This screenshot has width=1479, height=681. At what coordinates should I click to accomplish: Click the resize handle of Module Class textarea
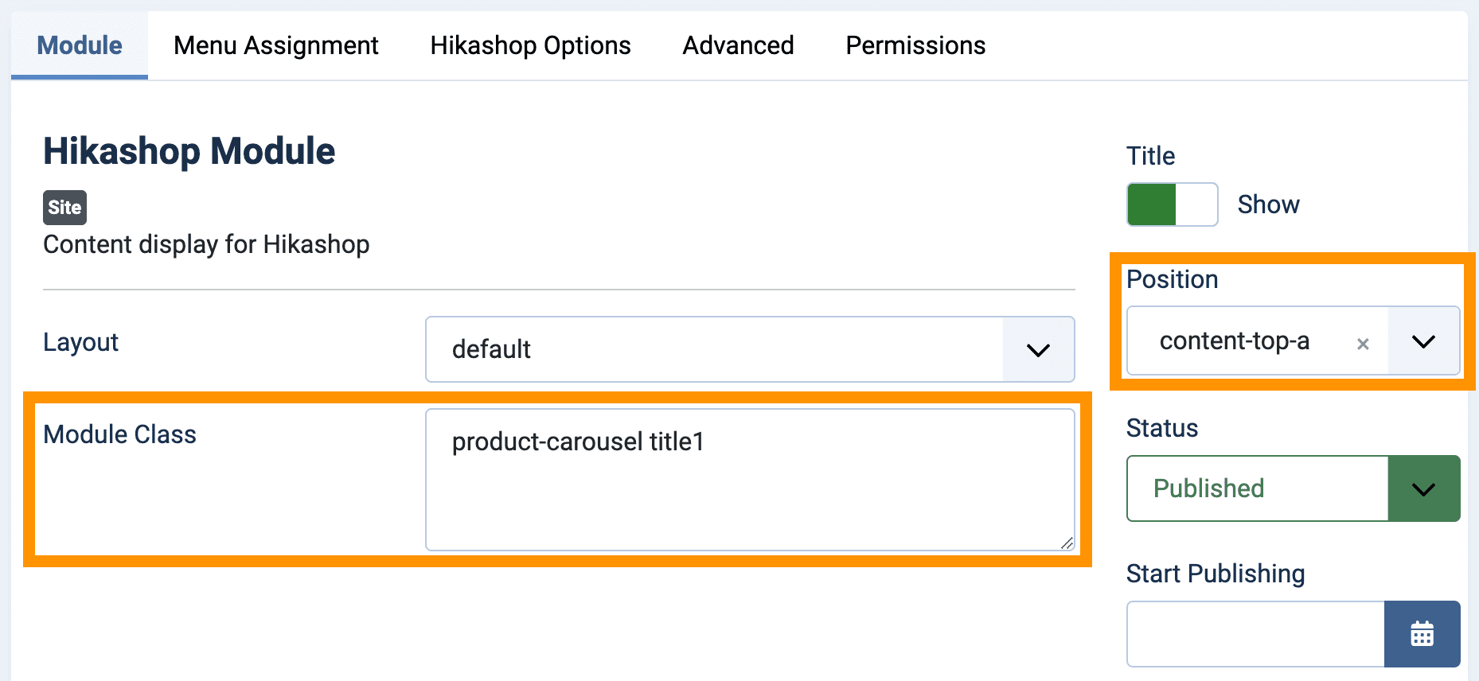1067,543
